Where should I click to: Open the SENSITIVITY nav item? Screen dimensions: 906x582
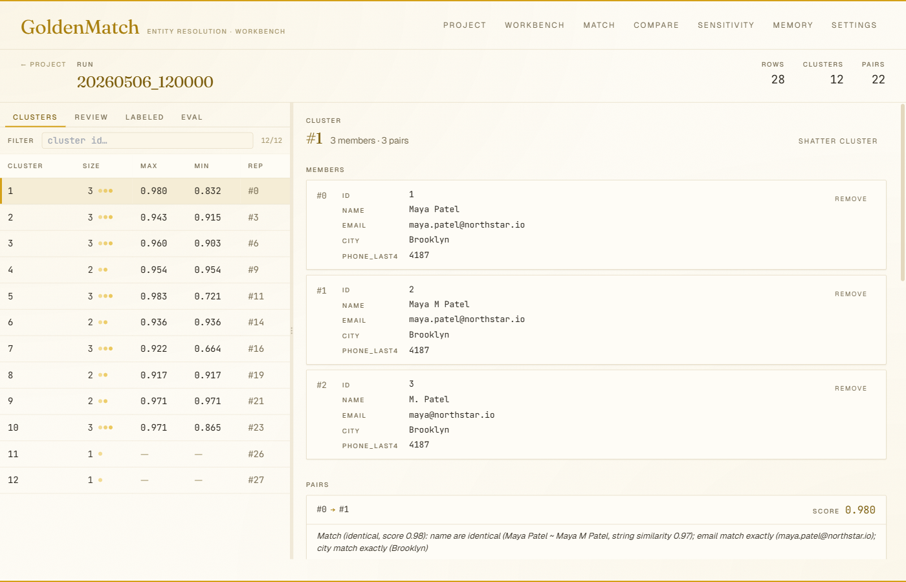tap(725, 25)
